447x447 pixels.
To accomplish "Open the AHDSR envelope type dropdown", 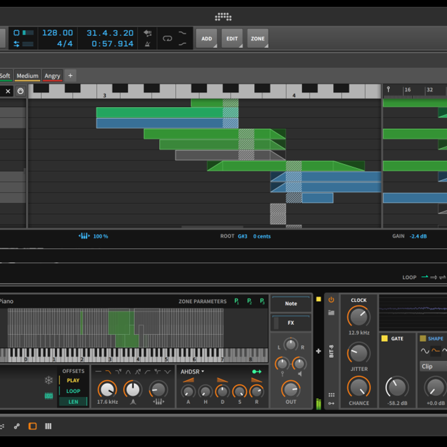I will [x=192, y=372].
